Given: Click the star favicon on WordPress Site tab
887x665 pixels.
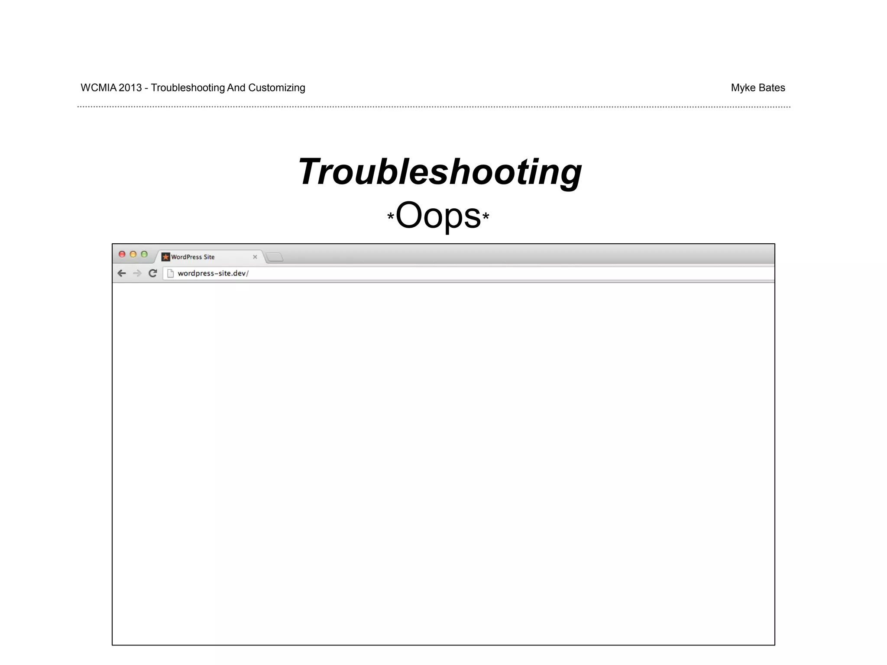Looking at the screenshot, I should pos(165,257).
